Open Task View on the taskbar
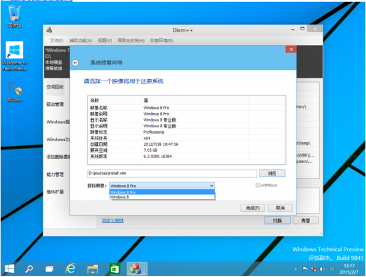366x277 pixels. click(x=49, y=269)
